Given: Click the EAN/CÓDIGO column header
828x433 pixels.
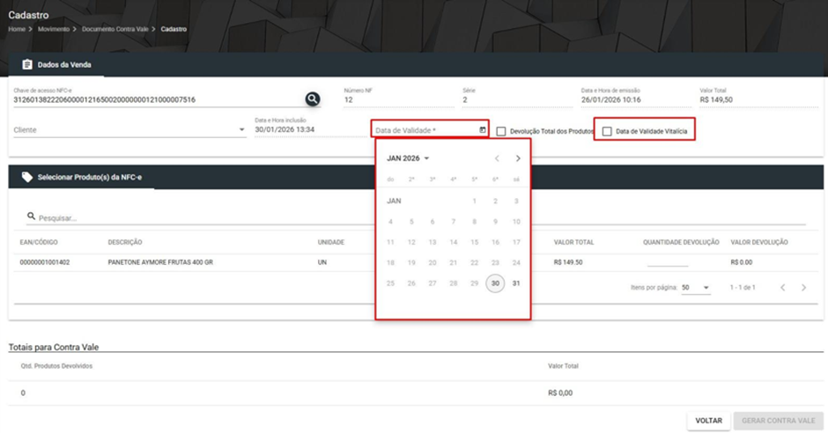Looking at the screenshot, I should [39, 242].
